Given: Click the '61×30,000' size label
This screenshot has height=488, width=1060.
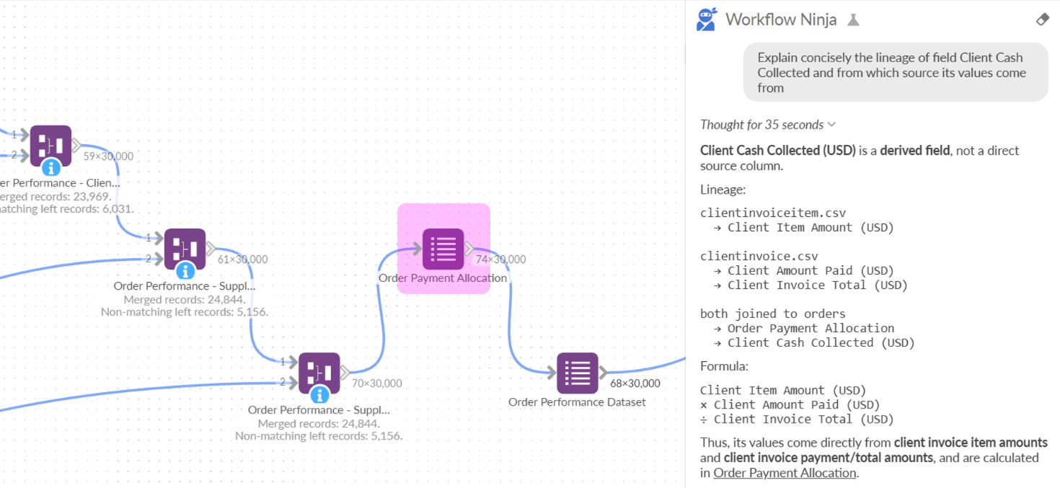Looking at the screenshot, I should (242, 259).
